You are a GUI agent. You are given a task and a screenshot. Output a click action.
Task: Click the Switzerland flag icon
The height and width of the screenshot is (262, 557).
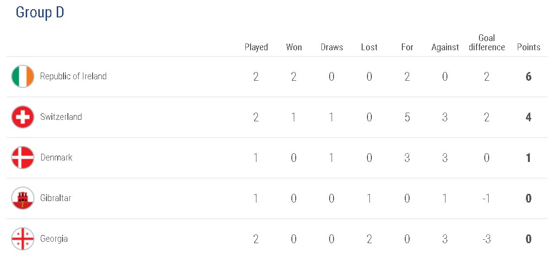(23, 117)
